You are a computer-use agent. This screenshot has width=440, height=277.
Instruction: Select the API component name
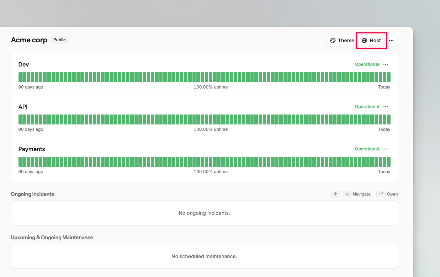pyautogui.click(x=23, y=107)
